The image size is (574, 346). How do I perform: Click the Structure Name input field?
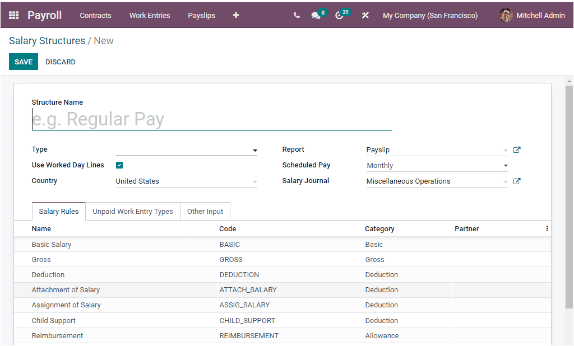tap(212, 118)
